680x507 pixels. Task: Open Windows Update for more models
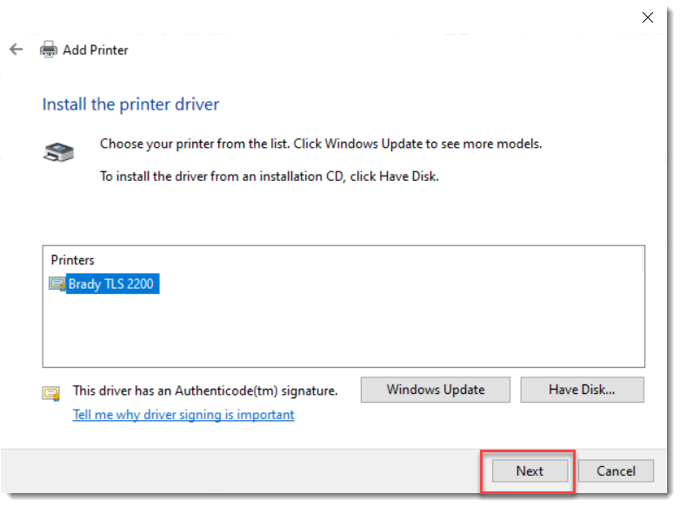pyautogui.click(x=436, y=390)
